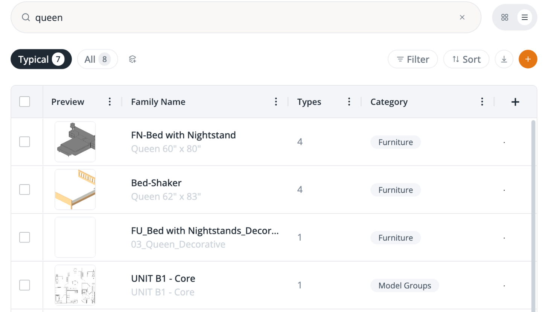
Task: Open Bed-Shaker preview thumbnail
Action: tap(75, 189)
